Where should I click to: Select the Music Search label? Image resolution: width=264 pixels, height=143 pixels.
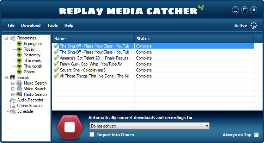coord(35,83)
